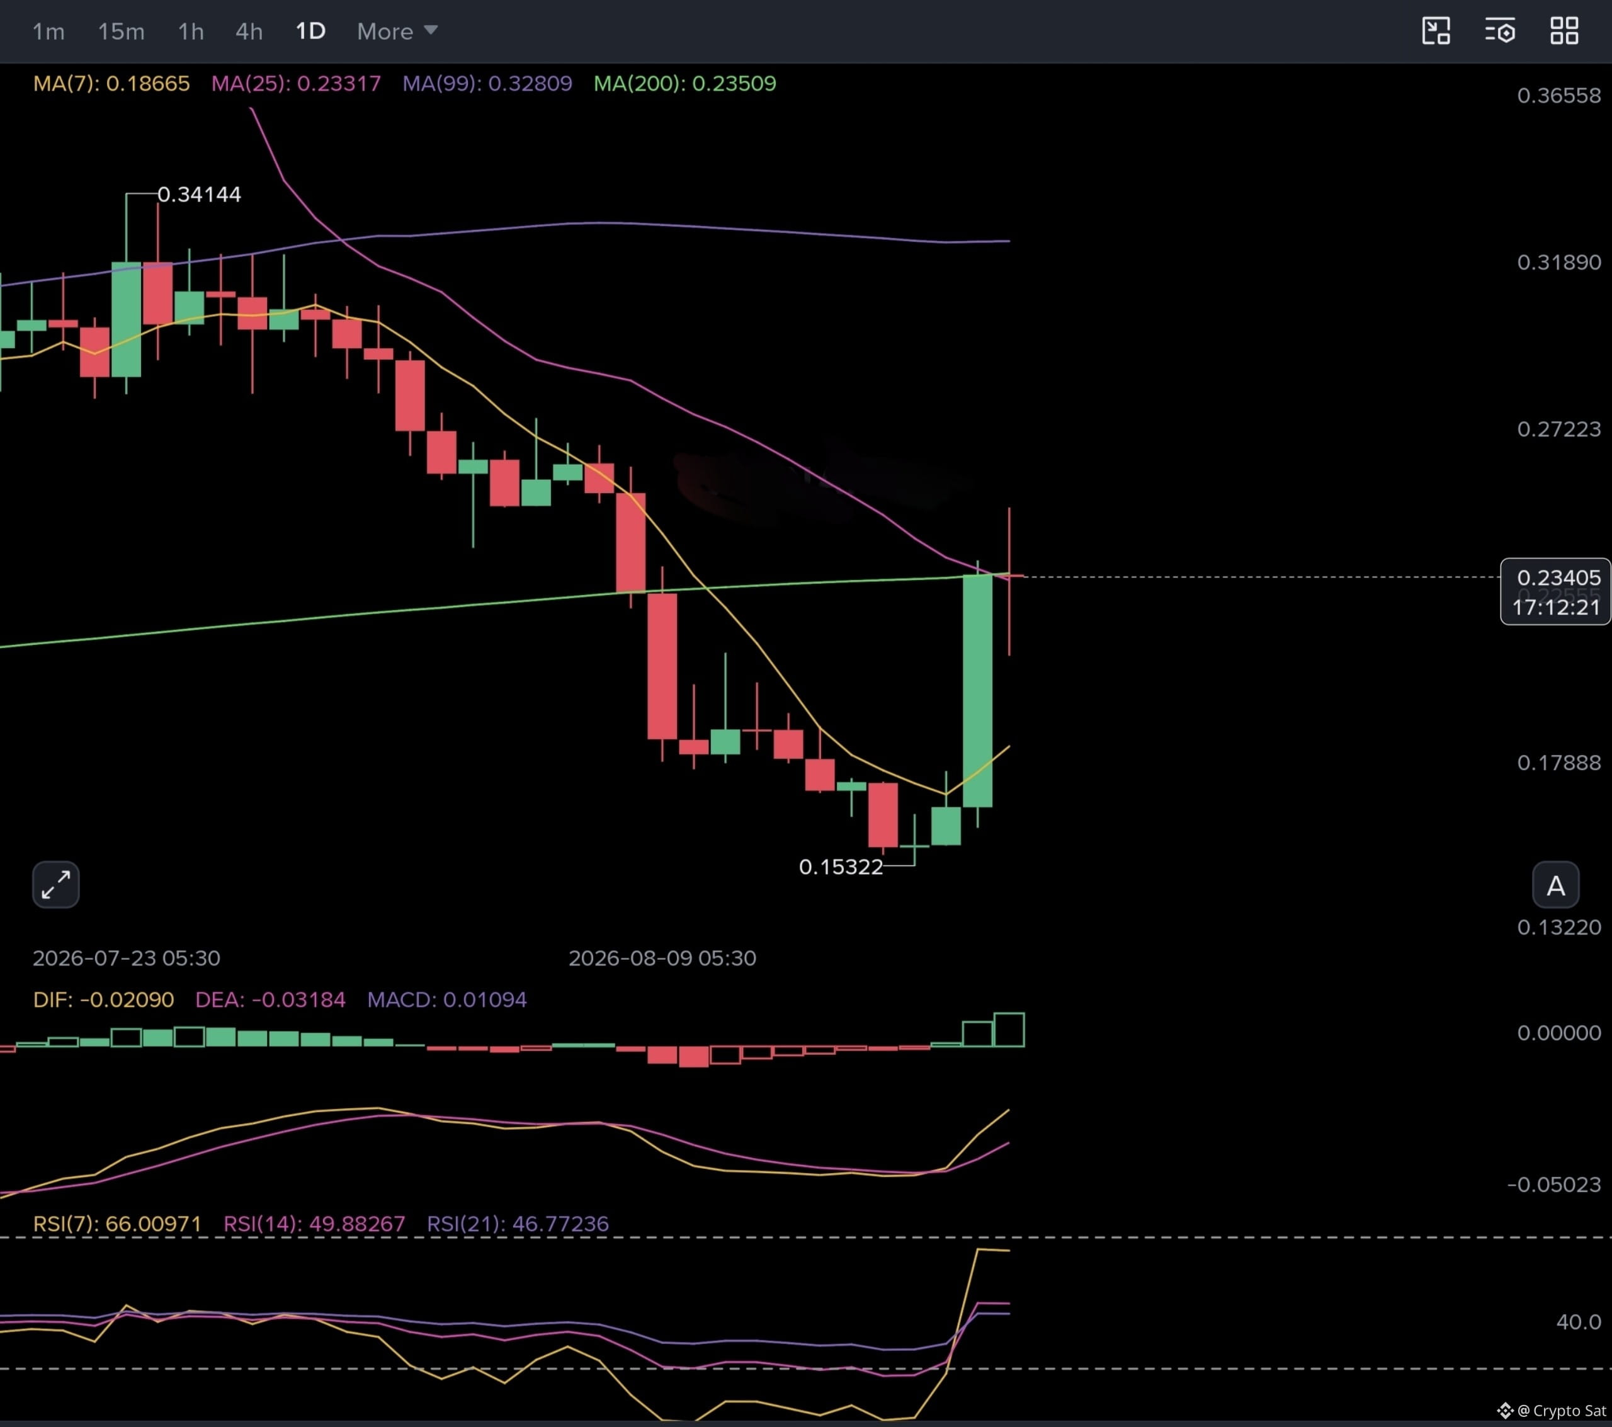Click the 0.27223 price axis label

click(1559, 429)
